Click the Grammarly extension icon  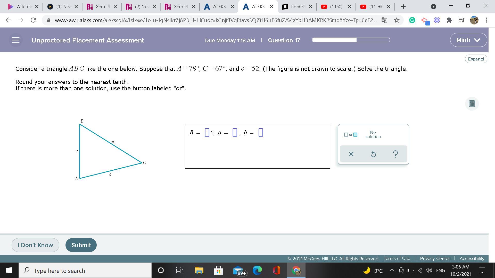click(x=412, y=20)
